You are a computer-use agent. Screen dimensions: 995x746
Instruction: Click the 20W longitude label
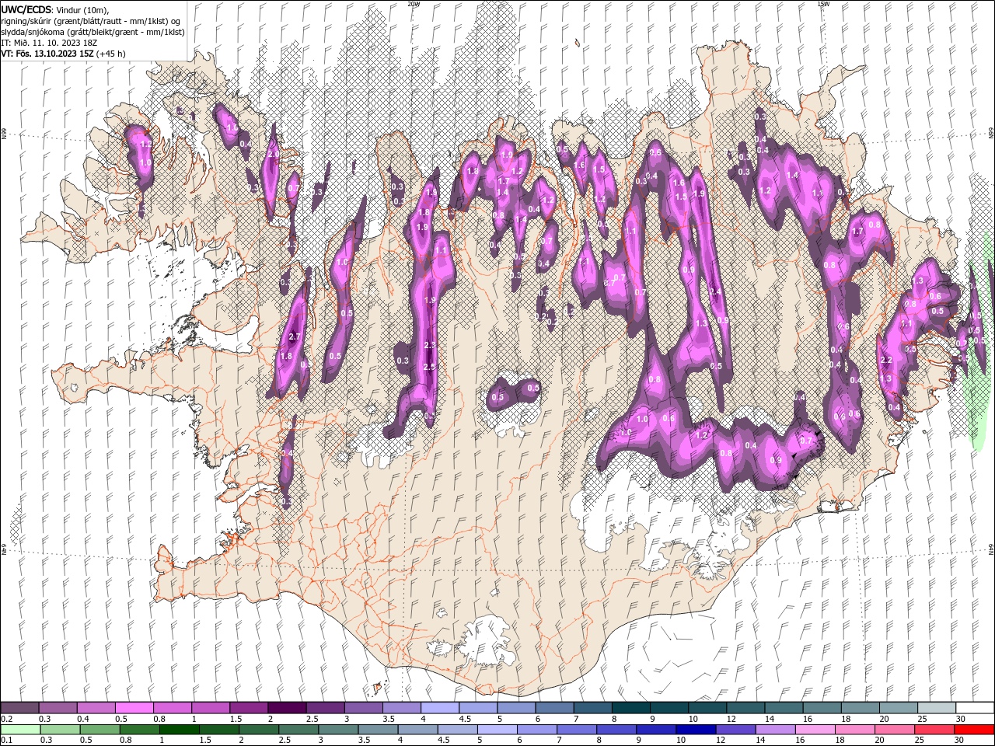pyautogui.click(x=414, y=4)
